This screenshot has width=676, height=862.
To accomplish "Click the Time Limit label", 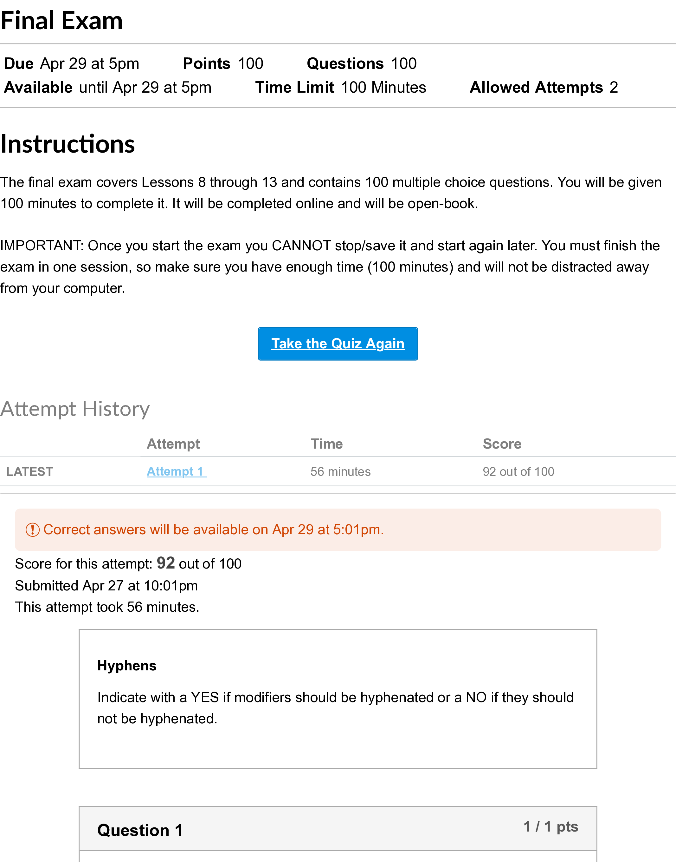I will pos(295,88).
